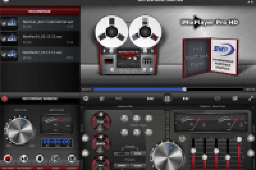Click the text button left of rewind control

118,98
